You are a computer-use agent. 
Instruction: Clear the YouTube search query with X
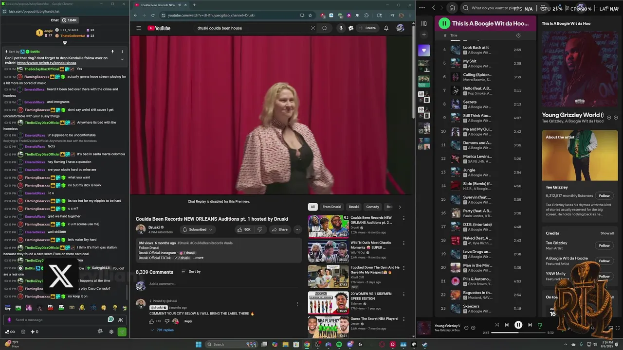point(312,28)
